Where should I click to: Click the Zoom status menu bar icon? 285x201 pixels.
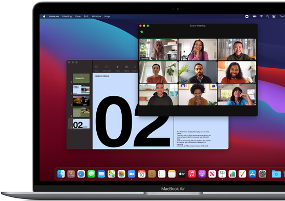click(x=247, y=16)
